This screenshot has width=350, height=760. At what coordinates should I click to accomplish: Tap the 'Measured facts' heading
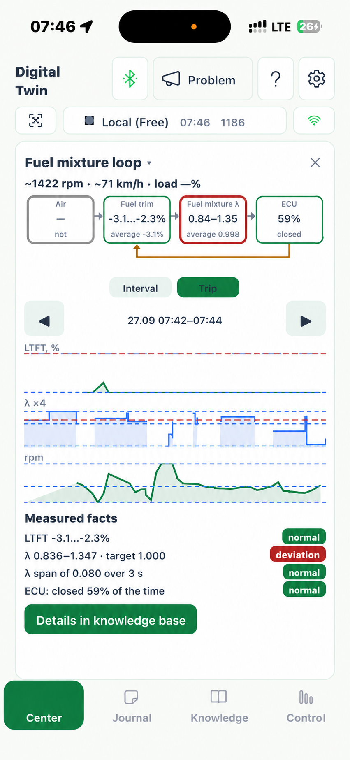71,518
